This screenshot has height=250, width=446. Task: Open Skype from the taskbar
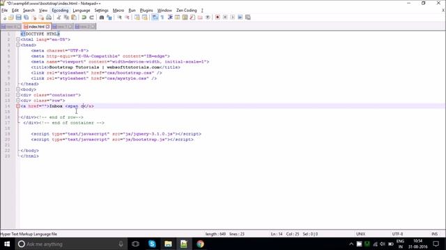click(152, 244)
